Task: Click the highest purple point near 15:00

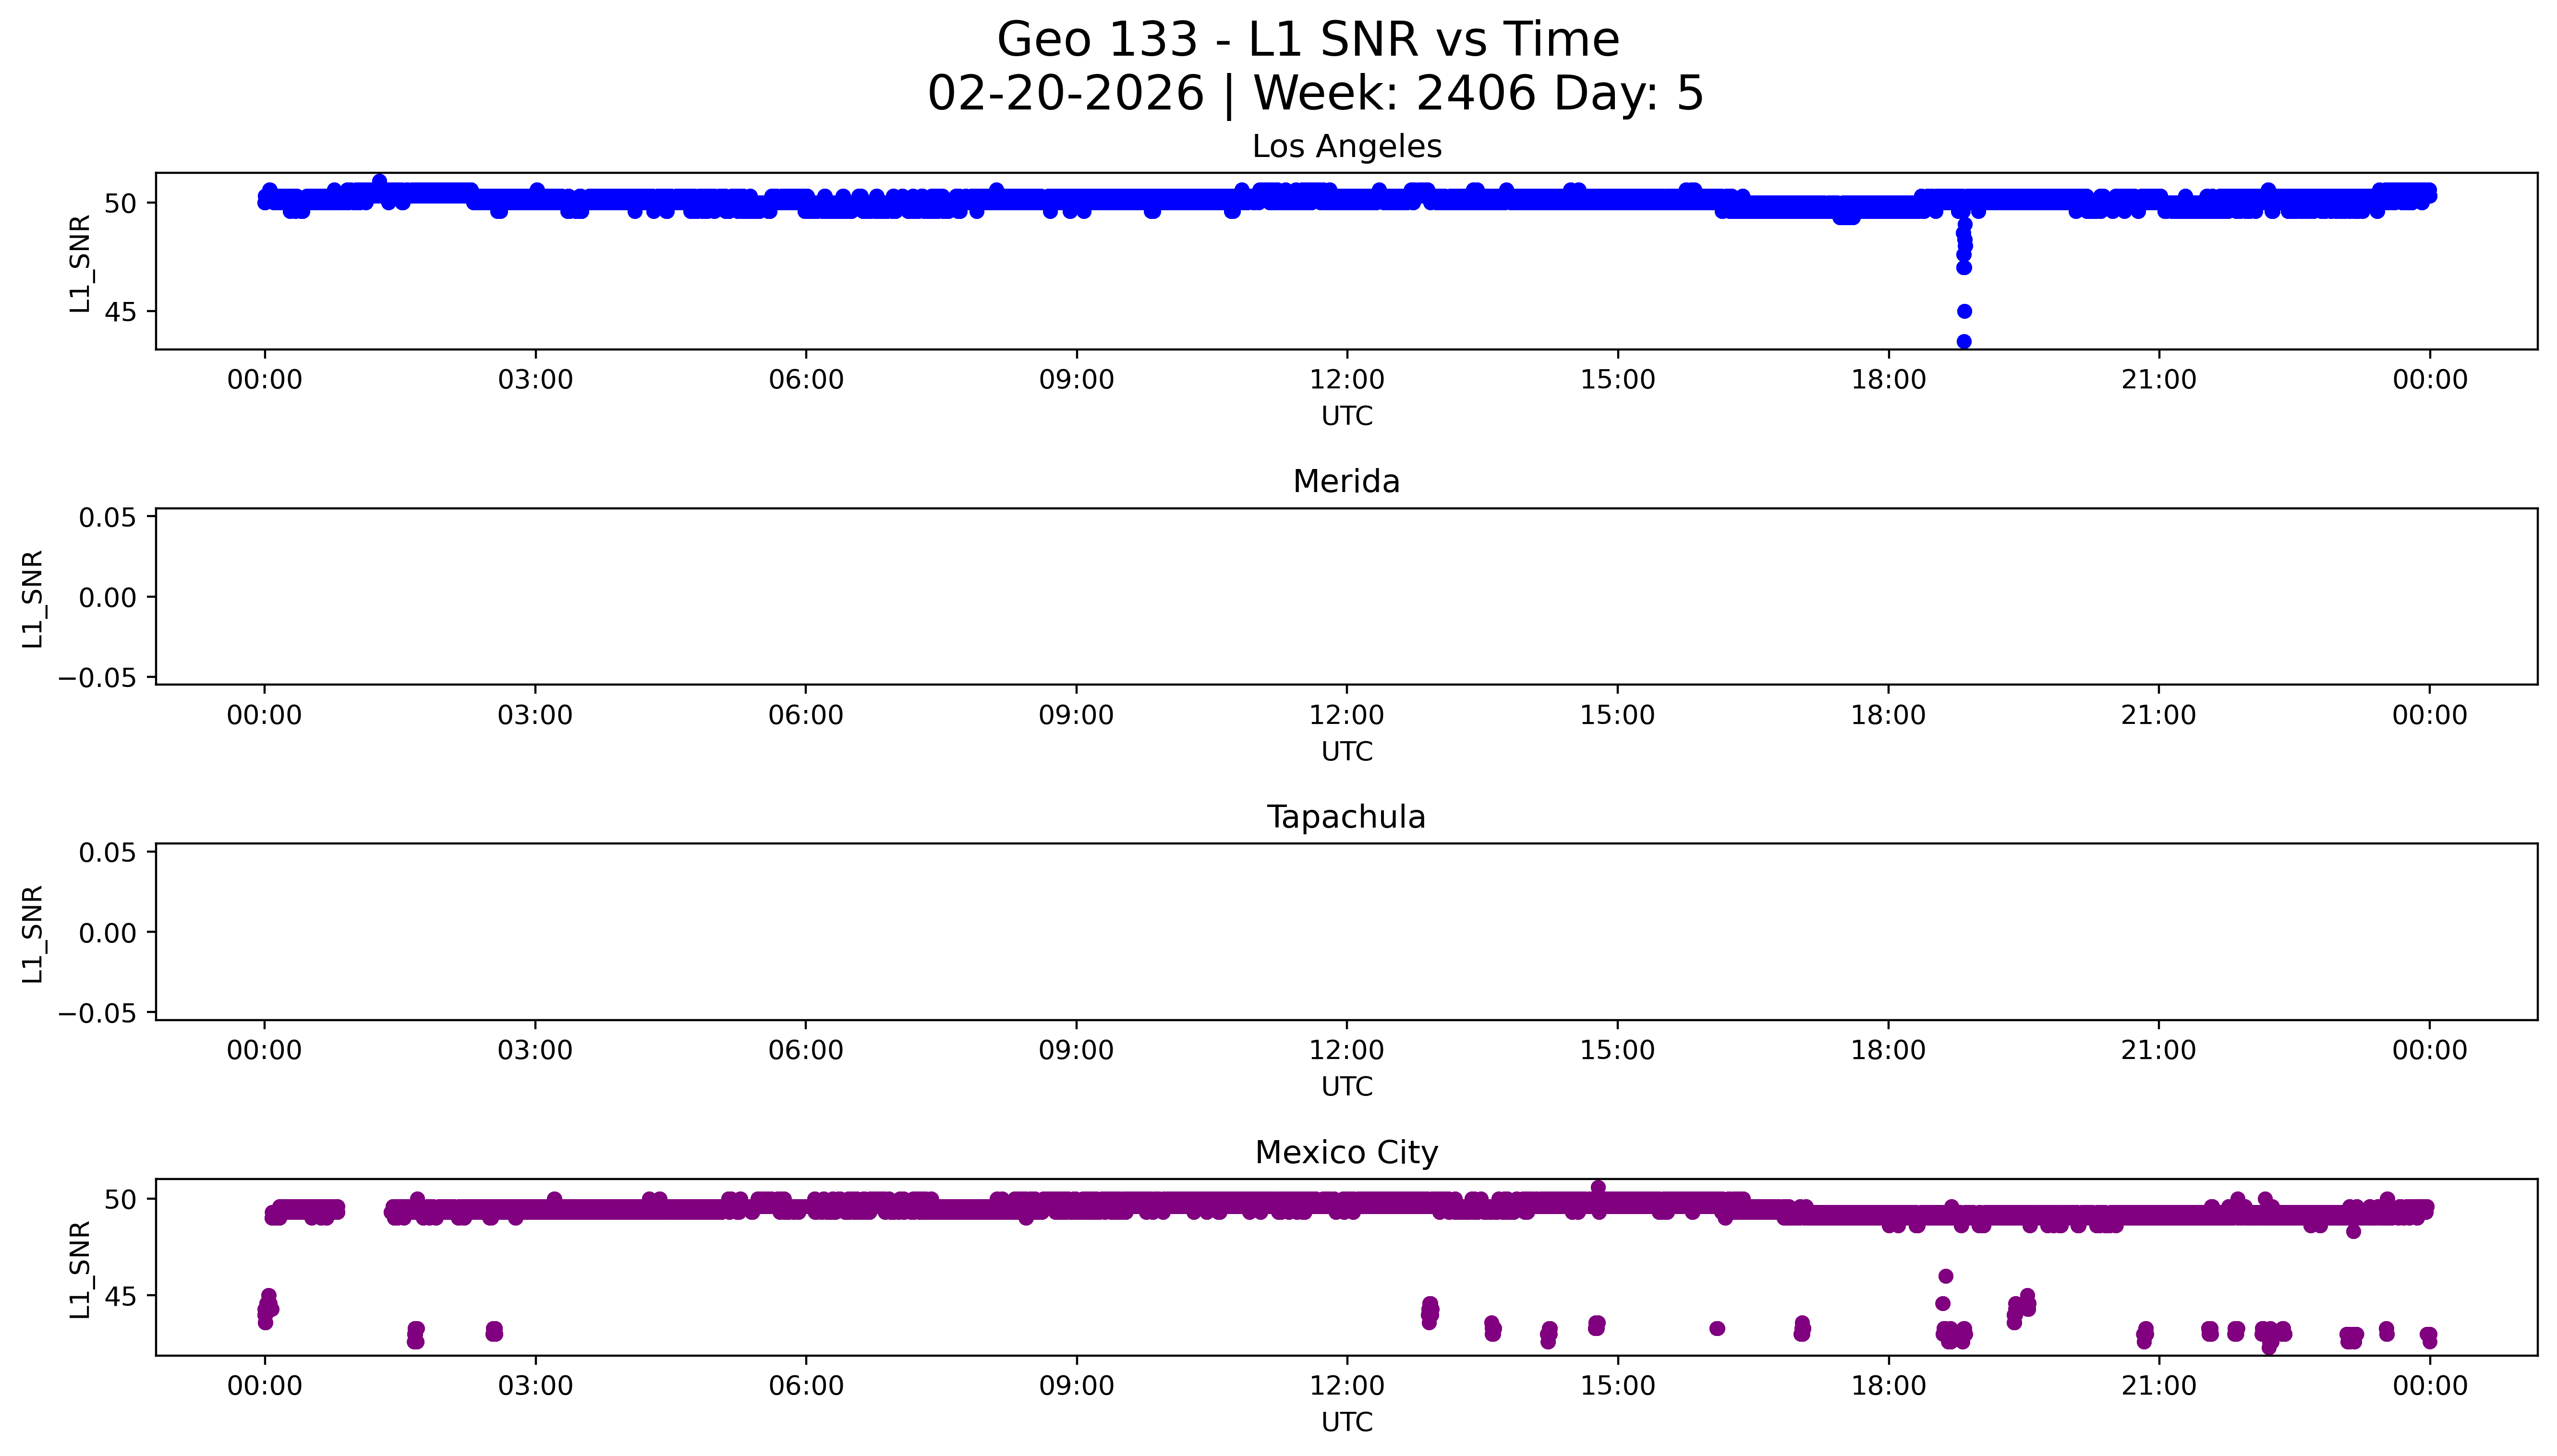Action: point(1598,1188)
